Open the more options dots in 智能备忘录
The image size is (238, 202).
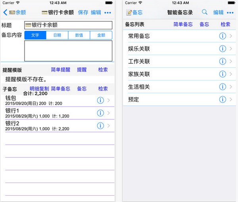[230, 13]
